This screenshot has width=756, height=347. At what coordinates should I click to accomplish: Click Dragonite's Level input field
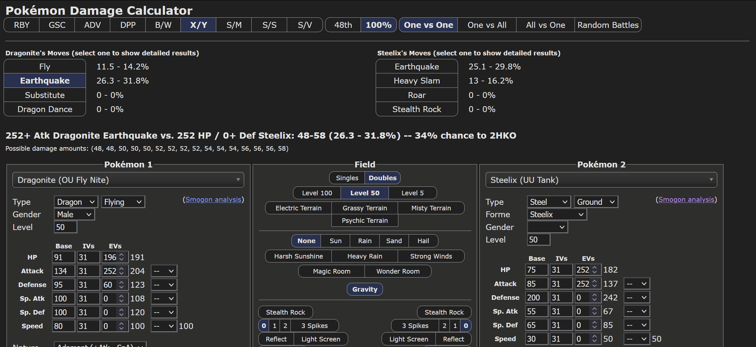coord(65,227)
